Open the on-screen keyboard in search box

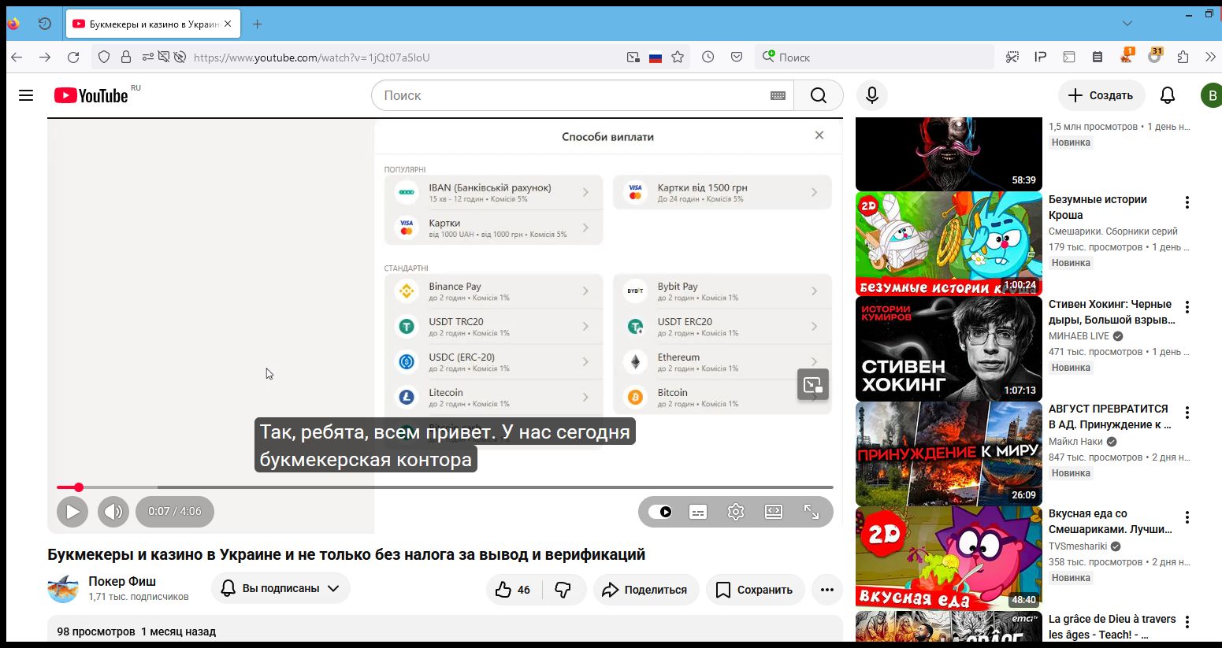(778, 95)
